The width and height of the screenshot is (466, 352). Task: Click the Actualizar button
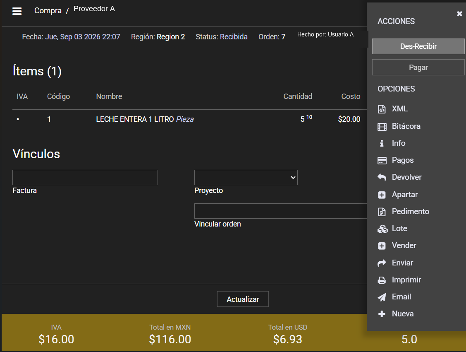[x=243, y=299]
